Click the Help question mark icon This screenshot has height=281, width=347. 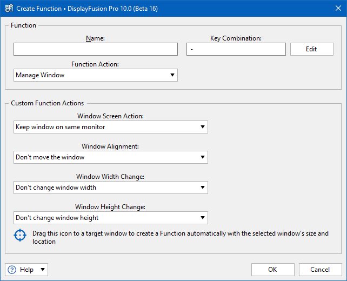pos(12,270)
